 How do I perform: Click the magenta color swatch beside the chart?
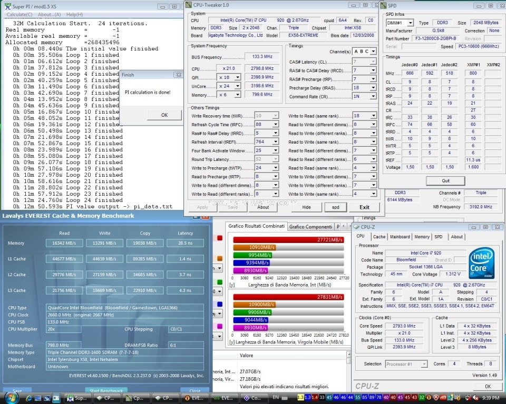[x=220, y=326]
